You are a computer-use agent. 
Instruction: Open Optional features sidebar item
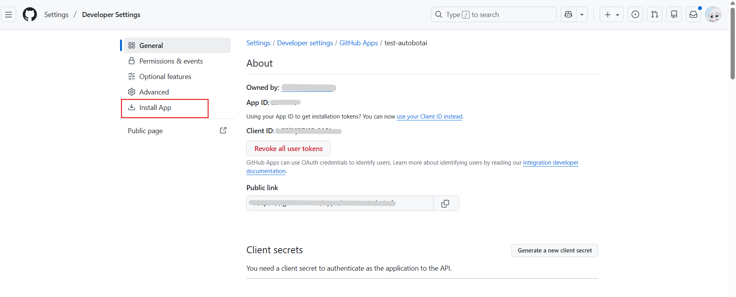(x=177, y=76)
